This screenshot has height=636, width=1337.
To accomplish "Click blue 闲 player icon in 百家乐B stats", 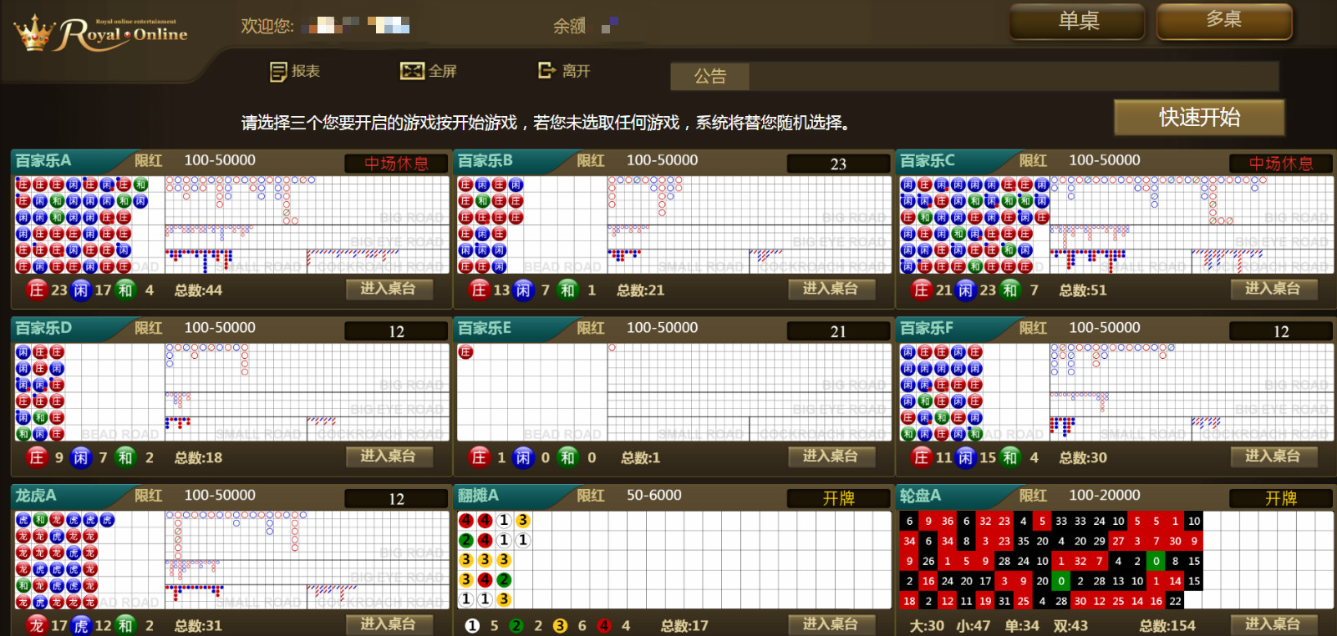I will point(522,290).
